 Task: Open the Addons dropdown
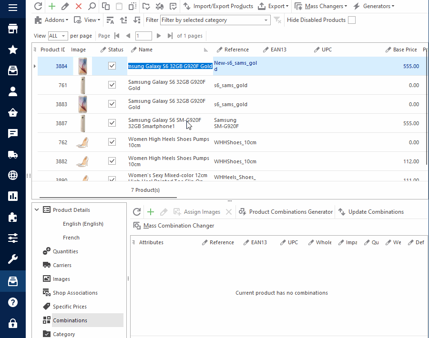(x=51, y=20)
